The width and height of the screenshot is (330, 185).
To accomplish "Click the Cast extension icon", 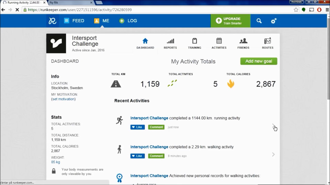I will (x=311, y=10).
